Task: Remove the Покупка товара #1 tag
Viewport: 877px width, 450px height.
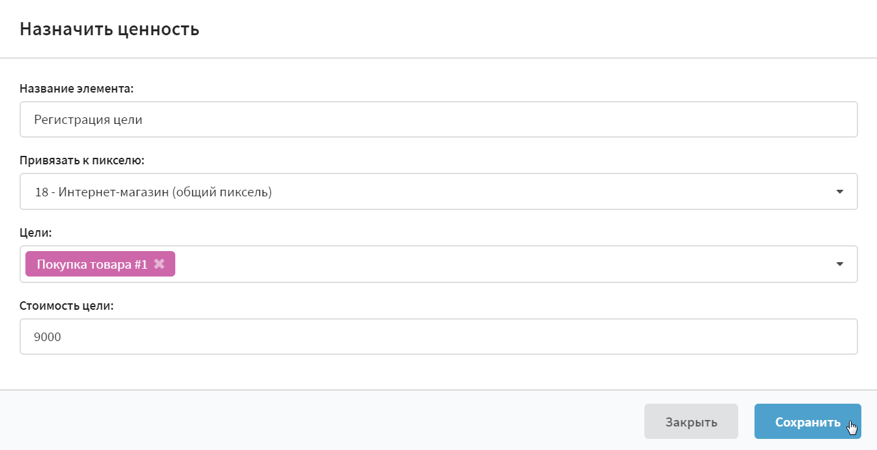Action: 159,264
